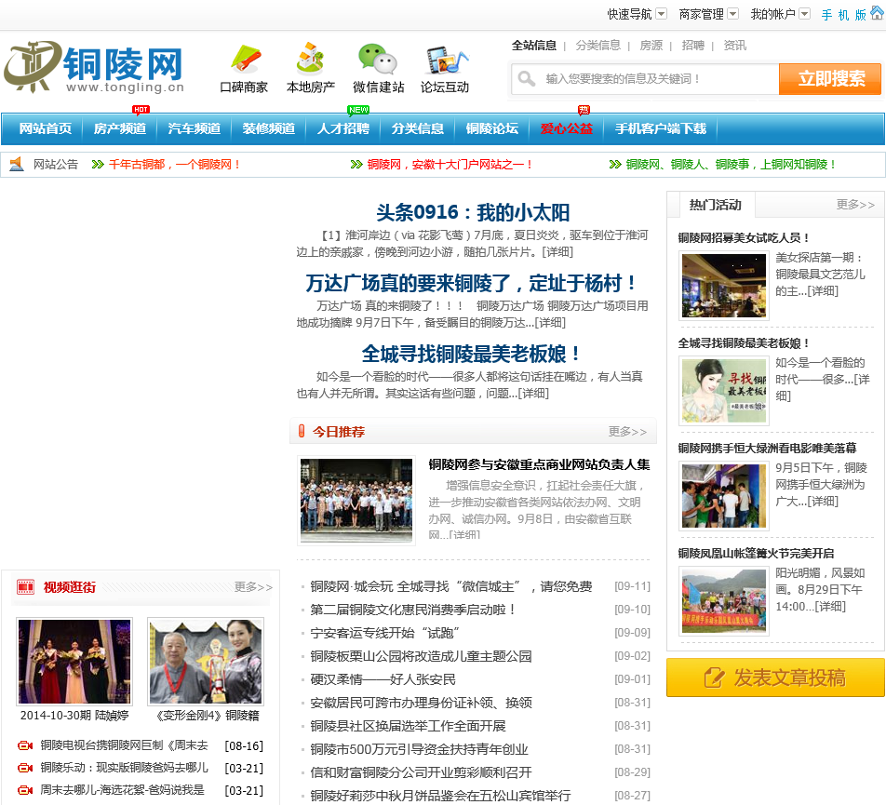
Task: Open the group photo thumbnail in 今日推荐
Action: coord(356,500)
